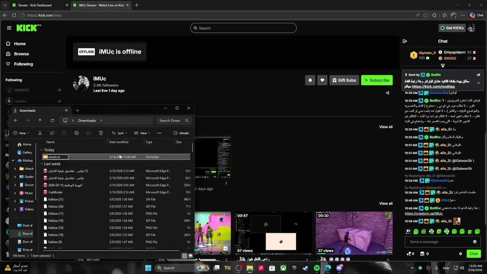Viewport: 487px width, 274px height.
Task: Expand the chat leaderboard with the arrow
Action: 442,66
